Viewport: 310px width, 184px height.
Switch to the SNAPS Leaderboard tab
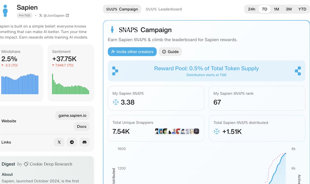164,9
